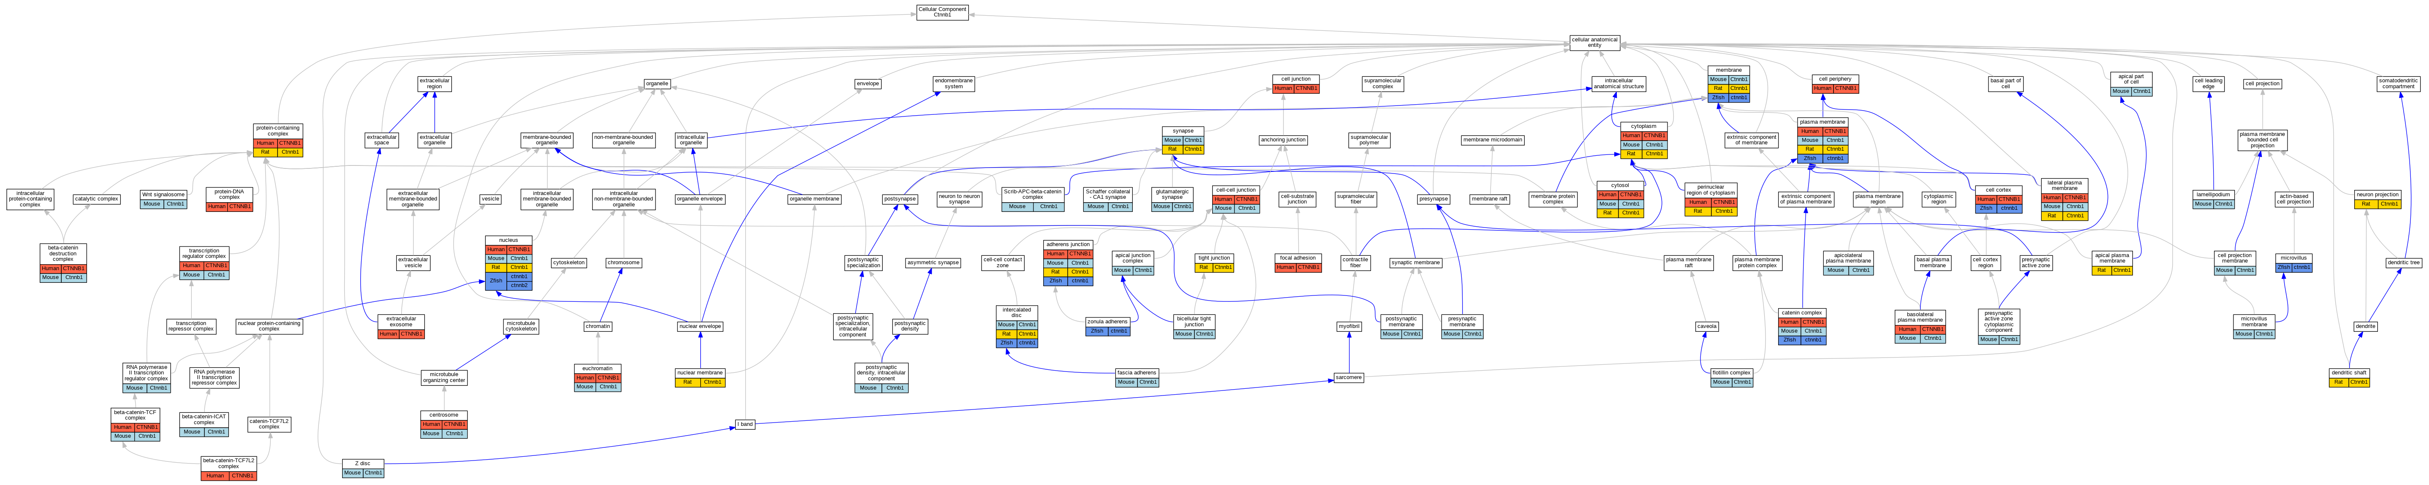Click the 'cytoskeleton' node

coord(568,263)
